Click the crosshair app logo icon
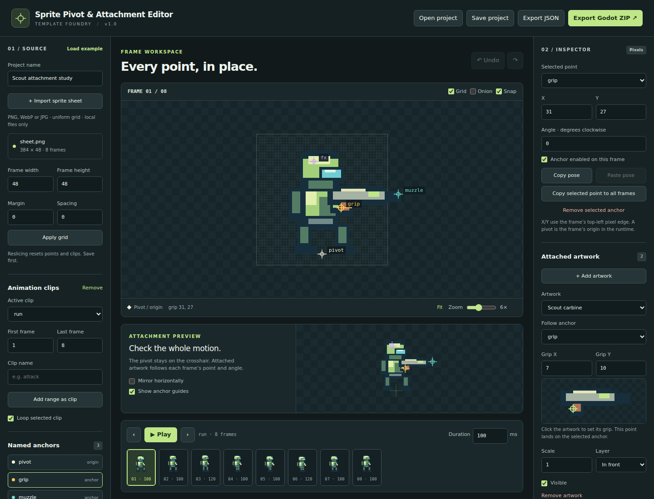654x499 pixels. (20, 18)
